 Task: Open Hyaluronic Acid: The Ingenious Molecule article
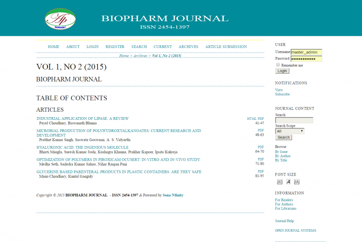coord(82,147)
